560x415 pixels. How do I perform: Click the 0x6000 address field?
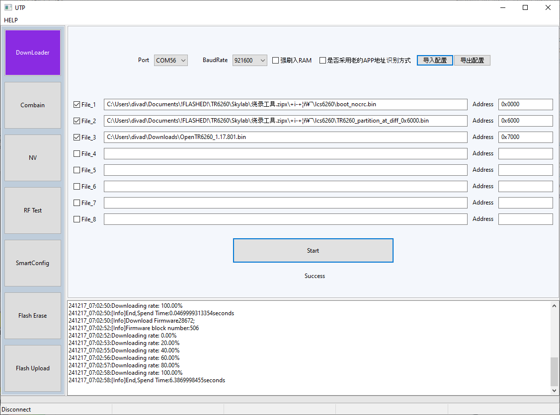pos(525,121)
